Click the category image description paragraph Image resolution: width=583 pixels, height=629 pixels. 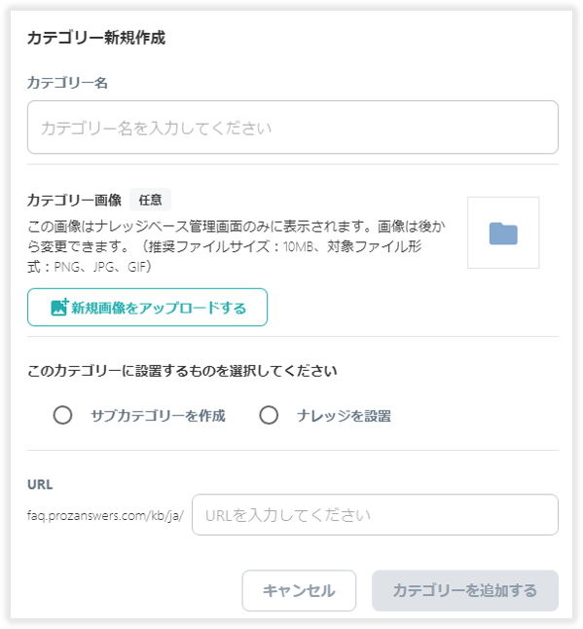pos(237,246)
